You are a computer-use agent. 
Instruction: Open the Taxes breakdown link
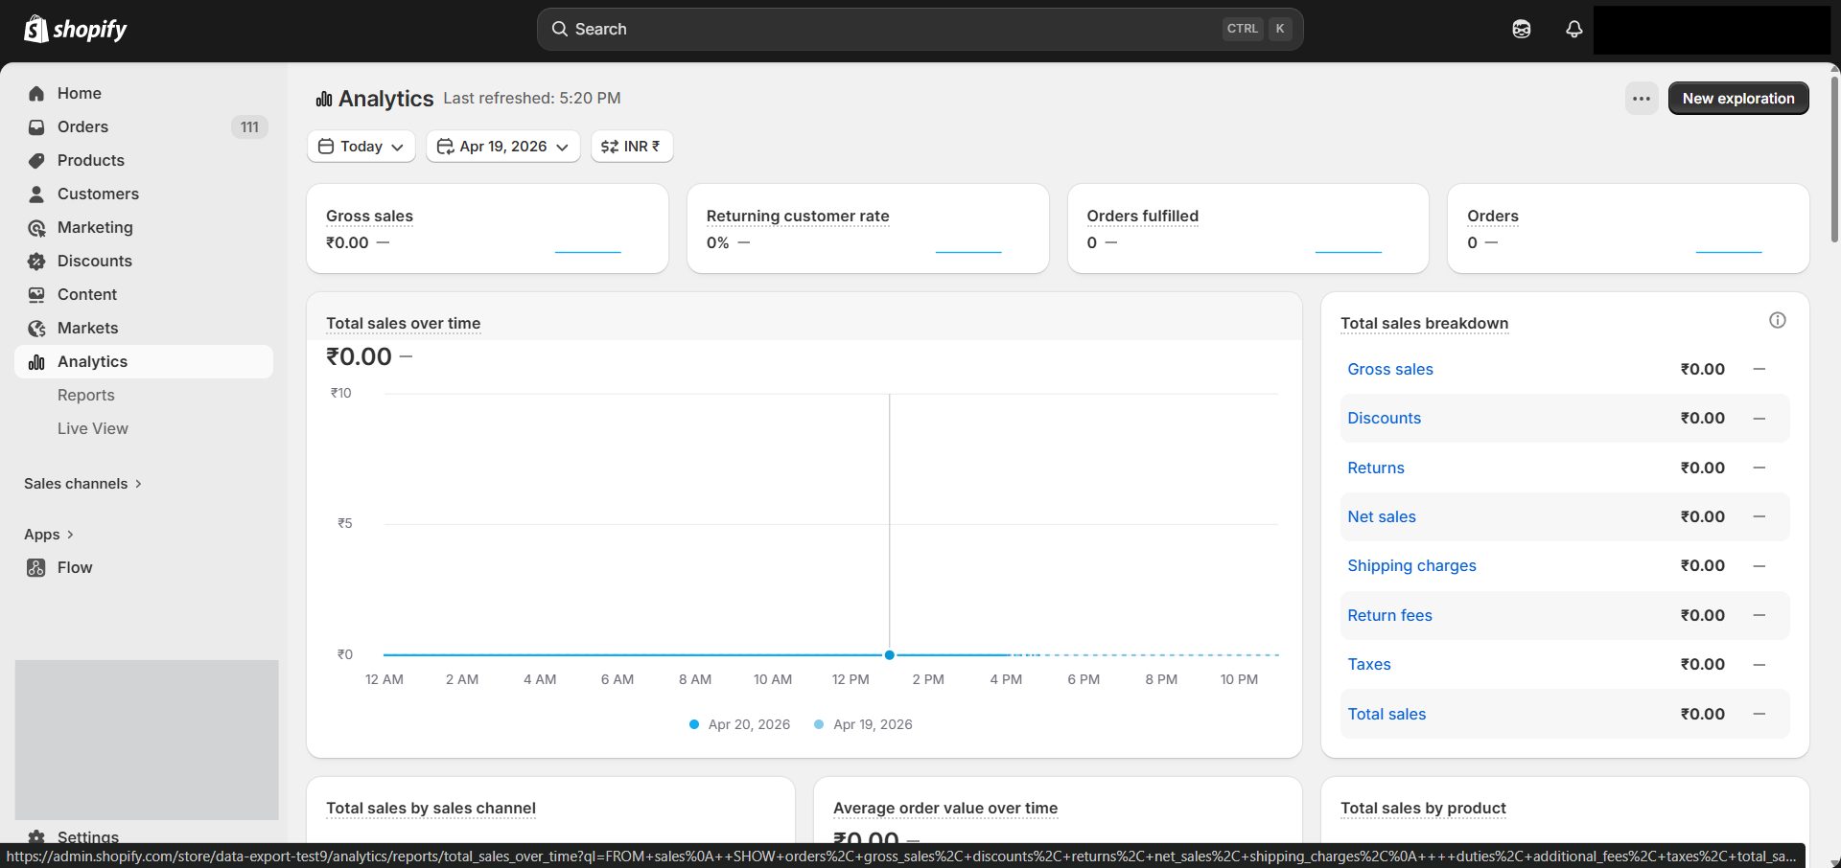(1368, 664)
